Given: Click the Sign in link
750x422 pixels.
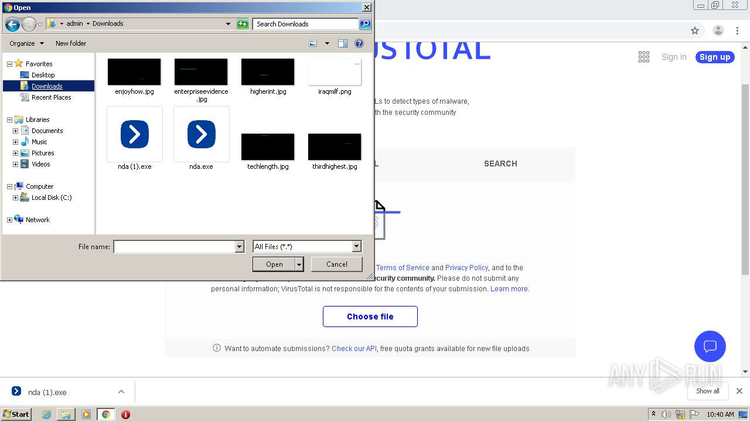Looking at the screenshot, I should point(674,57).
